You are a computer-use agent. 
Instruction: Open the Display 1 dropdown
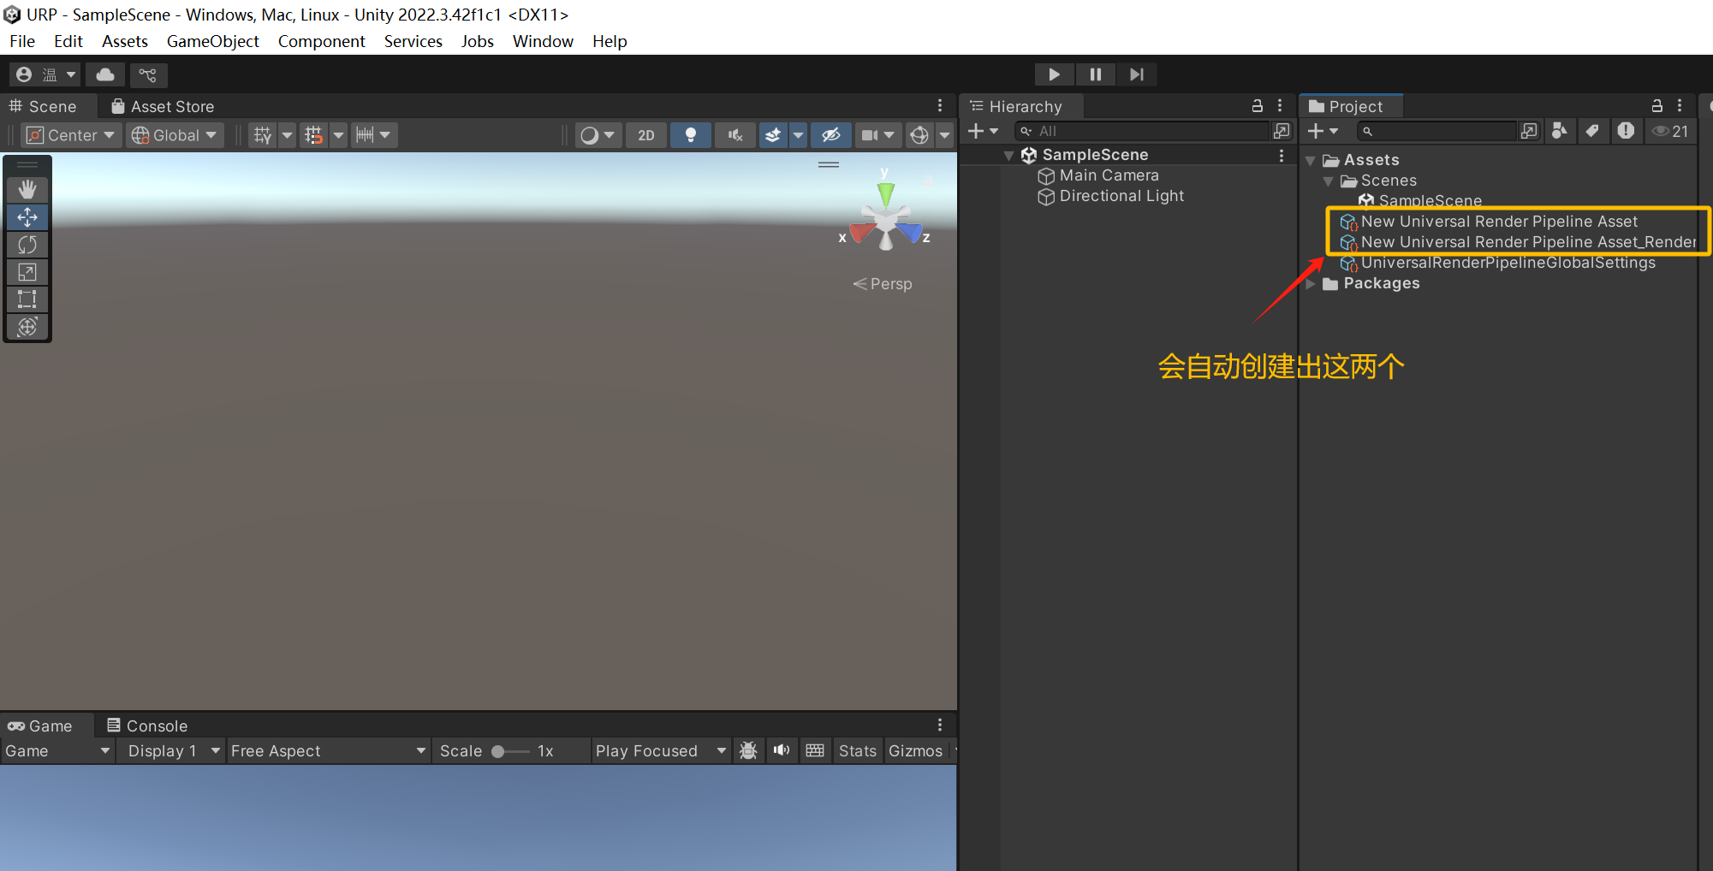coord(173,750)
